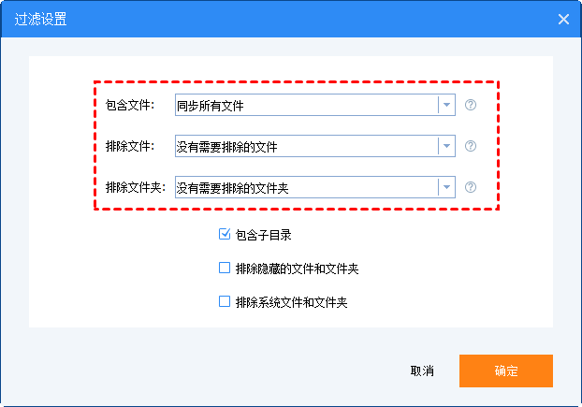Click the 排除系统文件和文件夹 label text
This screenshot has height=407, width=582.
coord(292,302)
